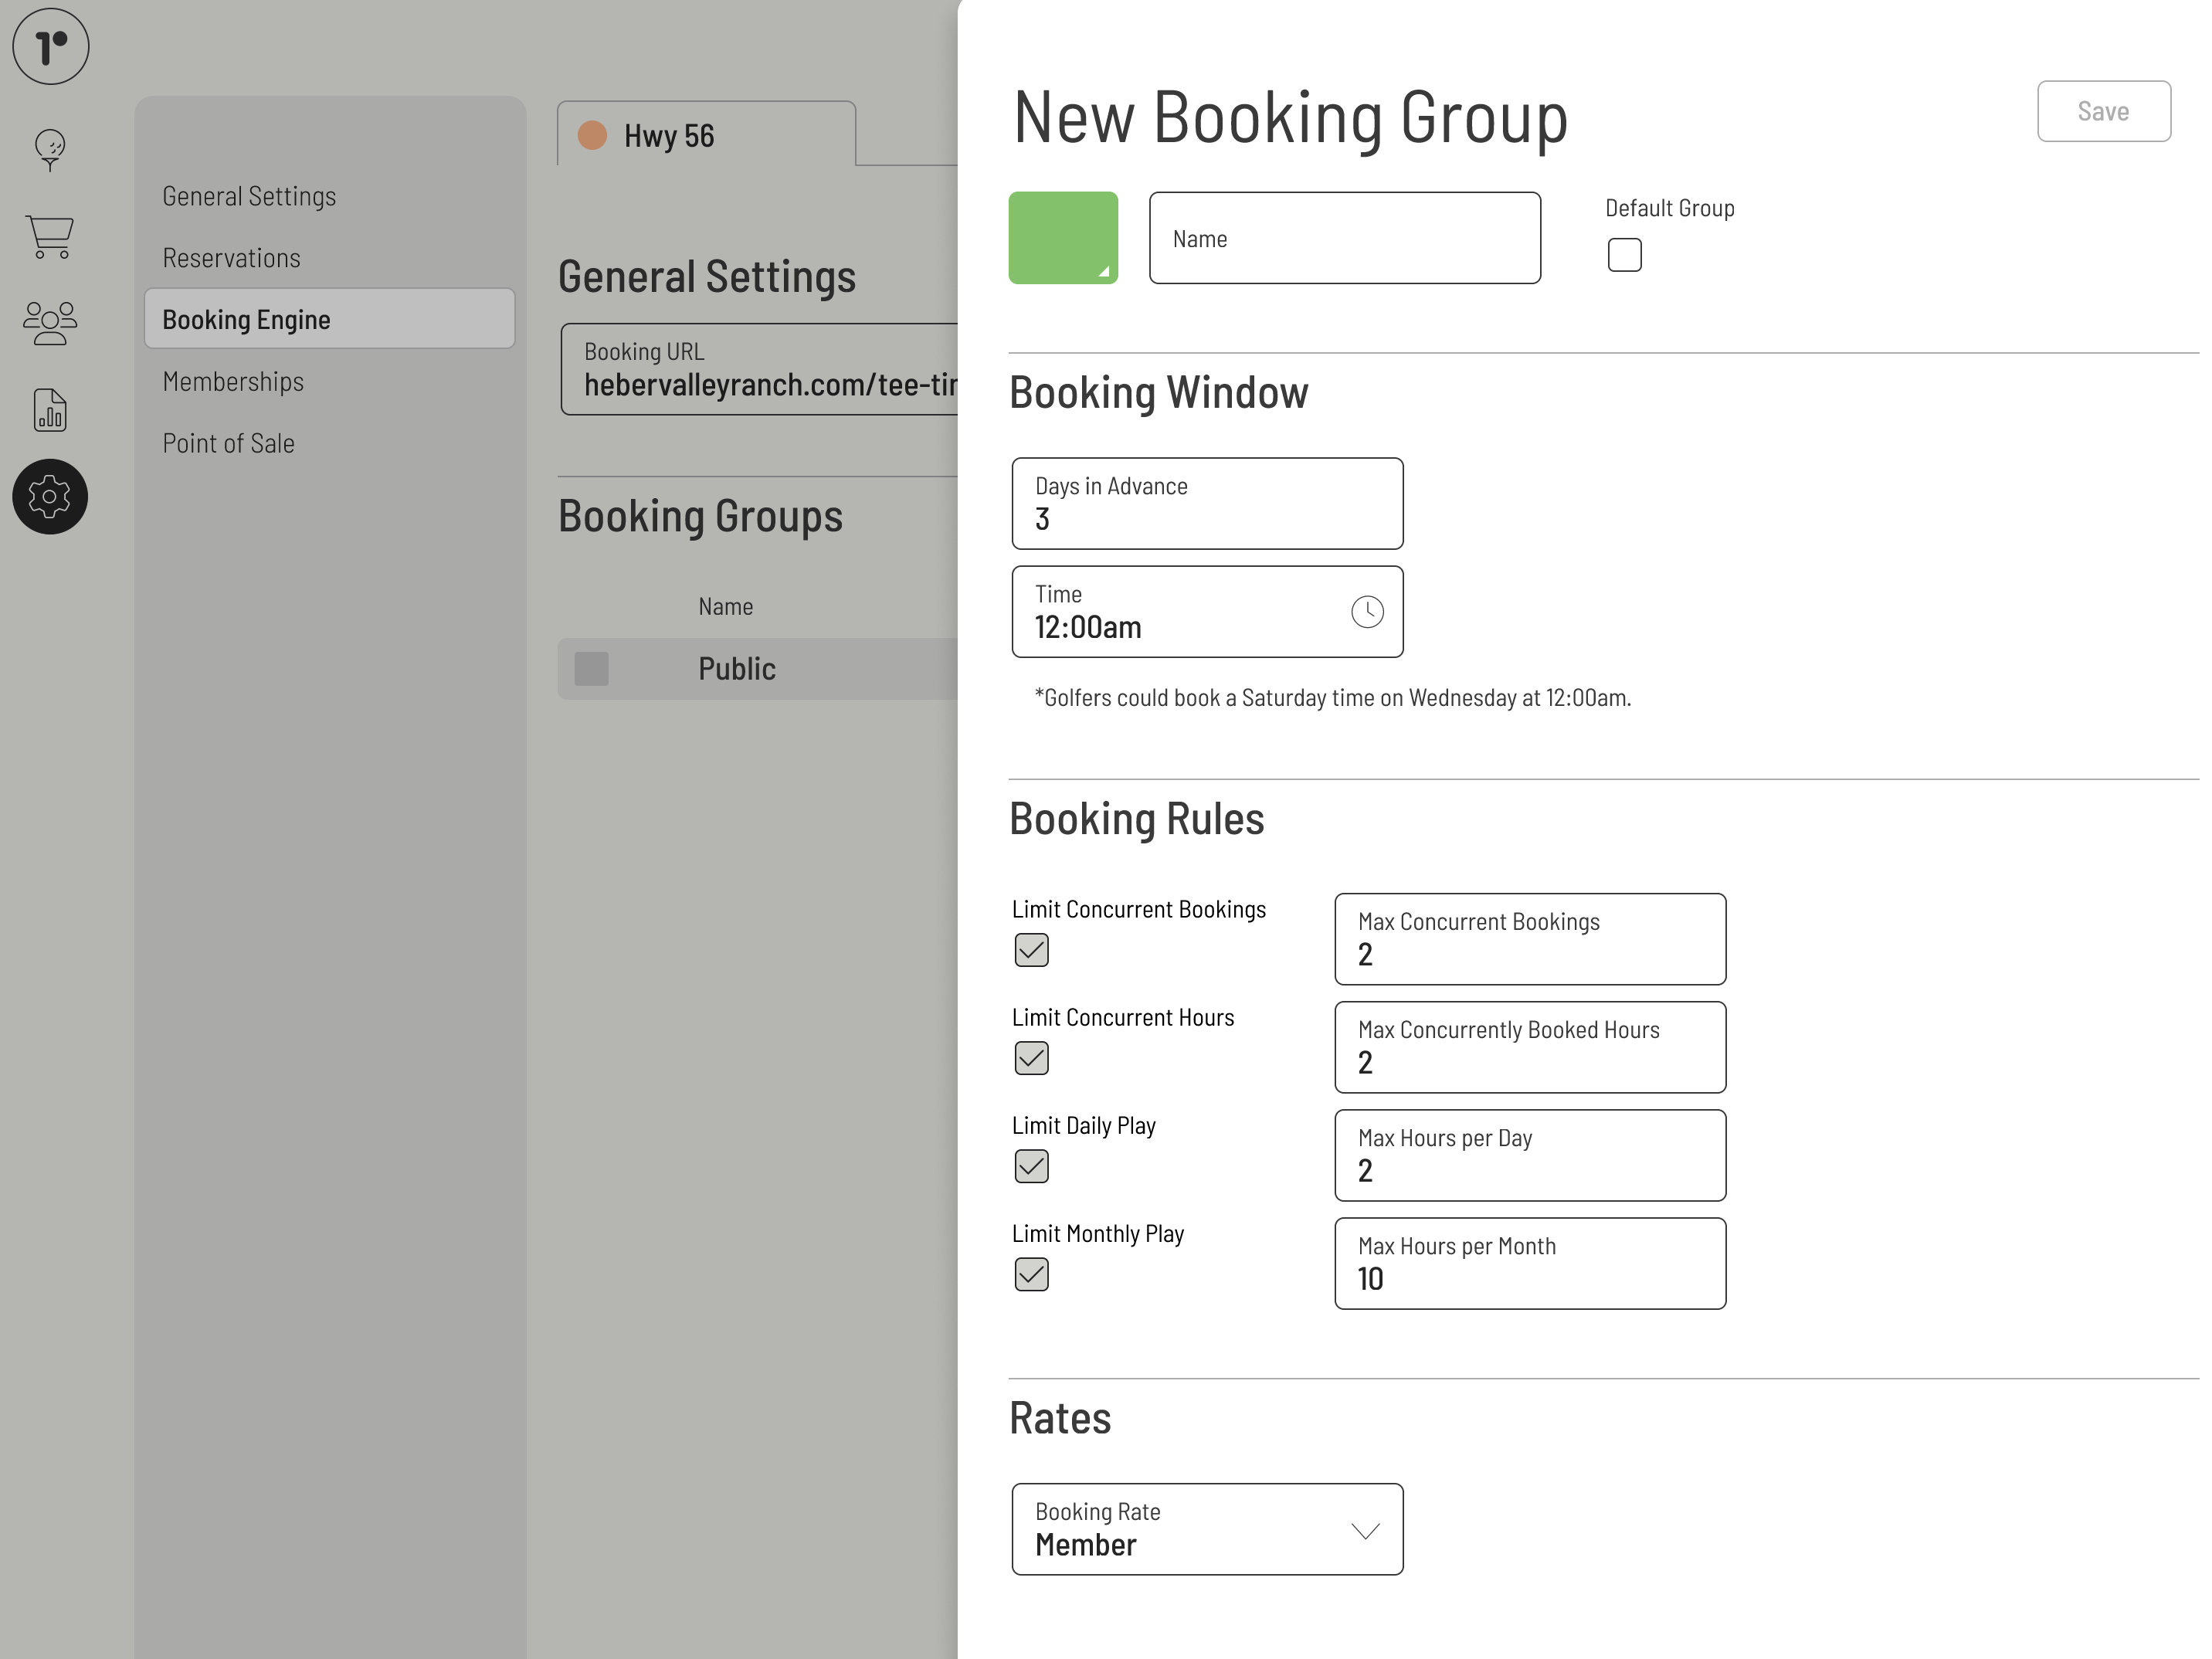Go to Reservations settings
The height and width of the screenshot is (1659, 2212).
[231, 257]
